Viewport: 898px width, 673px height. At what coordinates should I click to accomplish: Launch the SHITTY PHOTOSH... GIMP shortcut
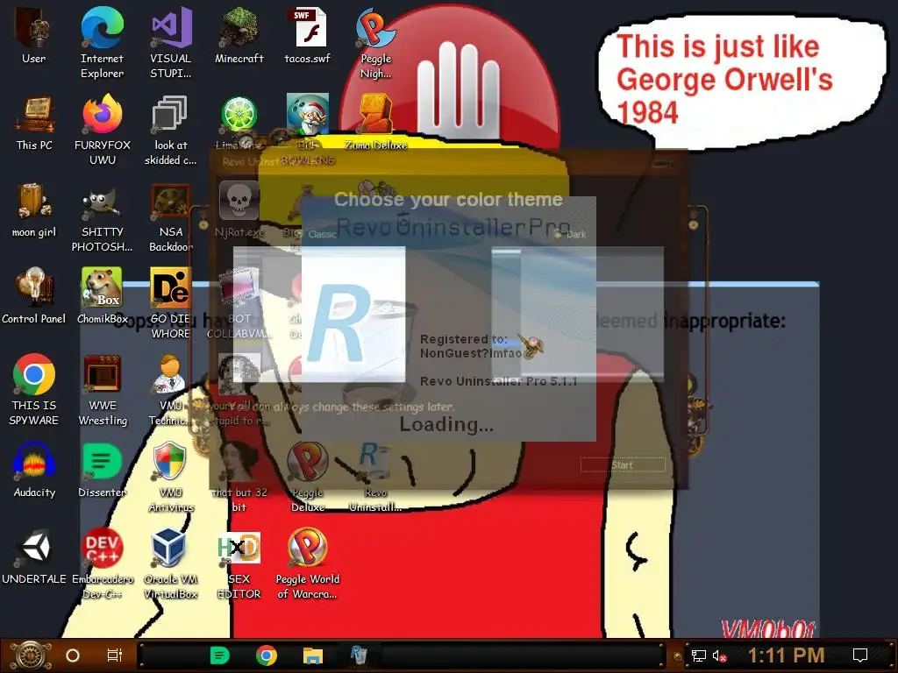(x=102, y=217)
